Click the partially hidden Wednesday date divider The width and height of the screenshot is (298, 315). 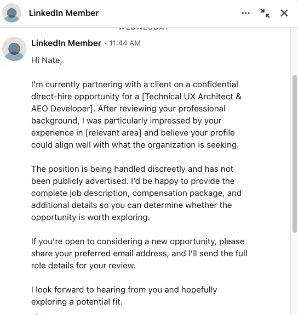click(x=144, y=29)
